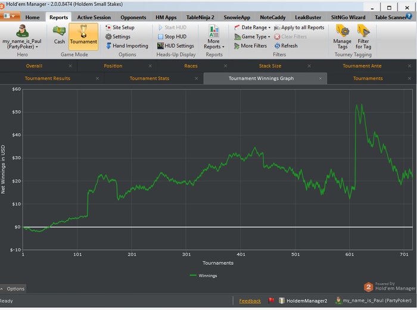This screenshot has width=417, height=310.
Task: Switch to the Position report tab
Action: click(x=113, y=66)
